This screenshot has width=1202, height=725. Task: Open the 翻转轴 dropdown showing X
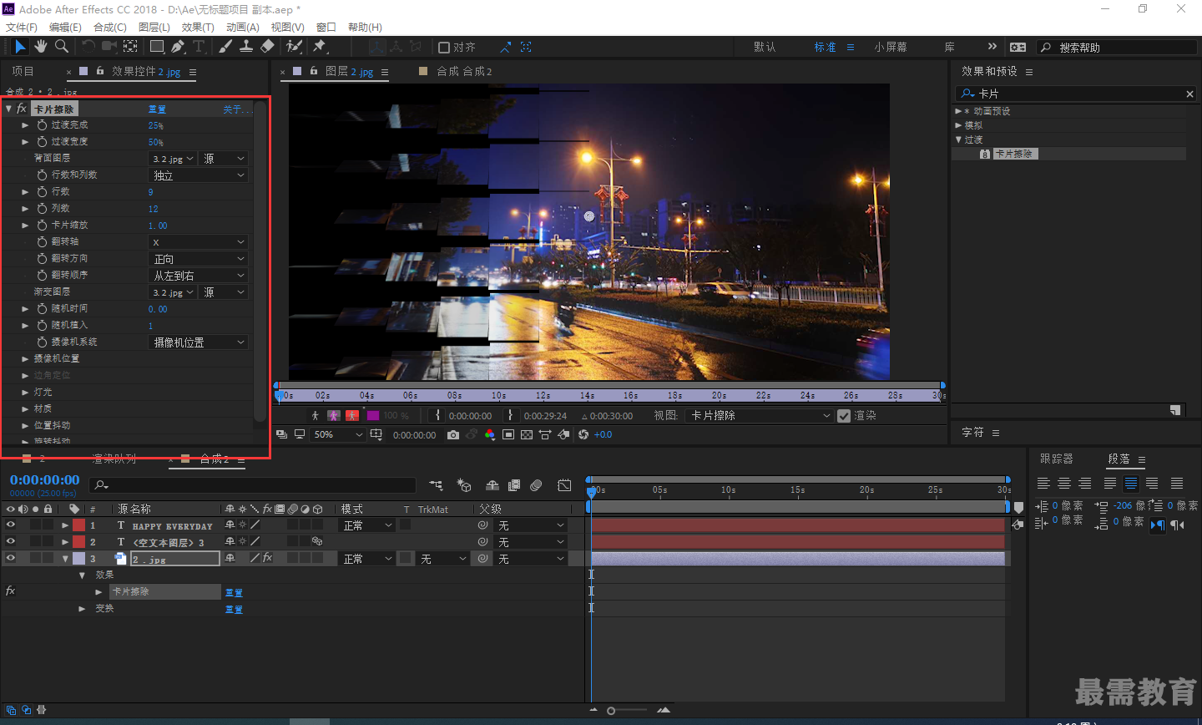[x=199, y=242]
